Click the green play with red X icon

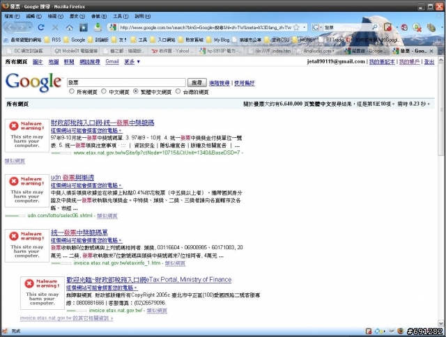[417, 27]
